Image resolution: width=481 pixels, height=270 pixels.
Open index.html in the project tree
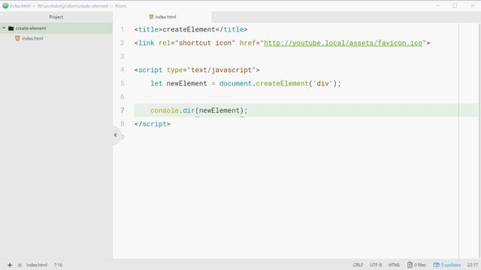32,38
